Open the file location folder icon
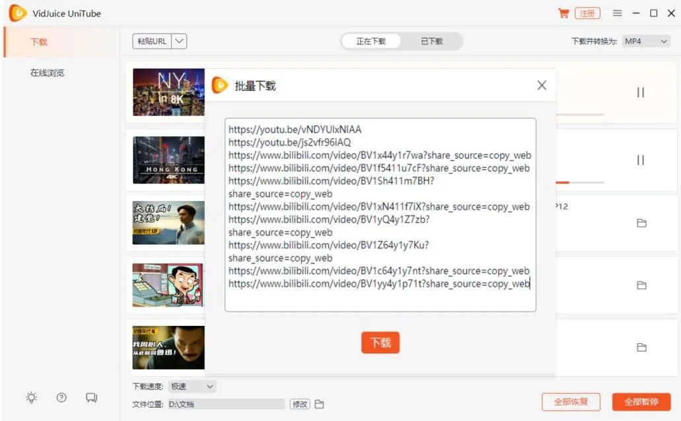Screen dimensions: 681x421 pos(319,404)
